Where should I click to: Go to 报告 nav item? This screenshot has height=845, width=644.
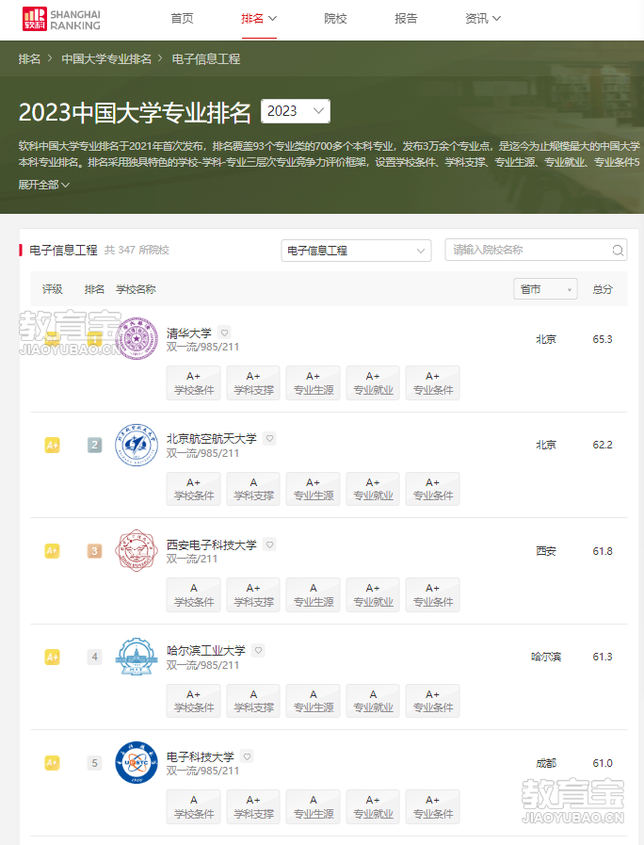point(406,19)
